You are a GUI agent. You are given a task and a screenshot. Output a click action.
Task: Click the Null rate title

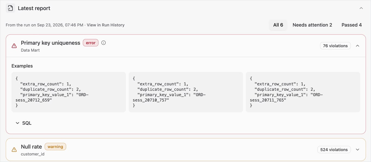pos(32,147)
